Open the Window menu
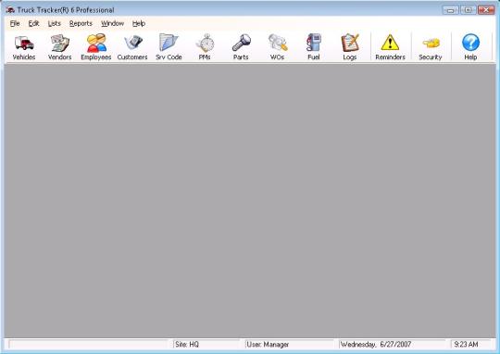Screen dimensions: 500x354 [x=112, y=23]
